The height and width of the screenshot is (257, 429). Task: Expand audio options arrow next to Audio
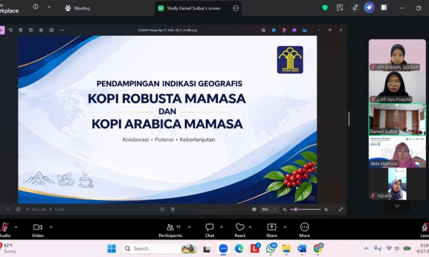[x=16, y=227]
